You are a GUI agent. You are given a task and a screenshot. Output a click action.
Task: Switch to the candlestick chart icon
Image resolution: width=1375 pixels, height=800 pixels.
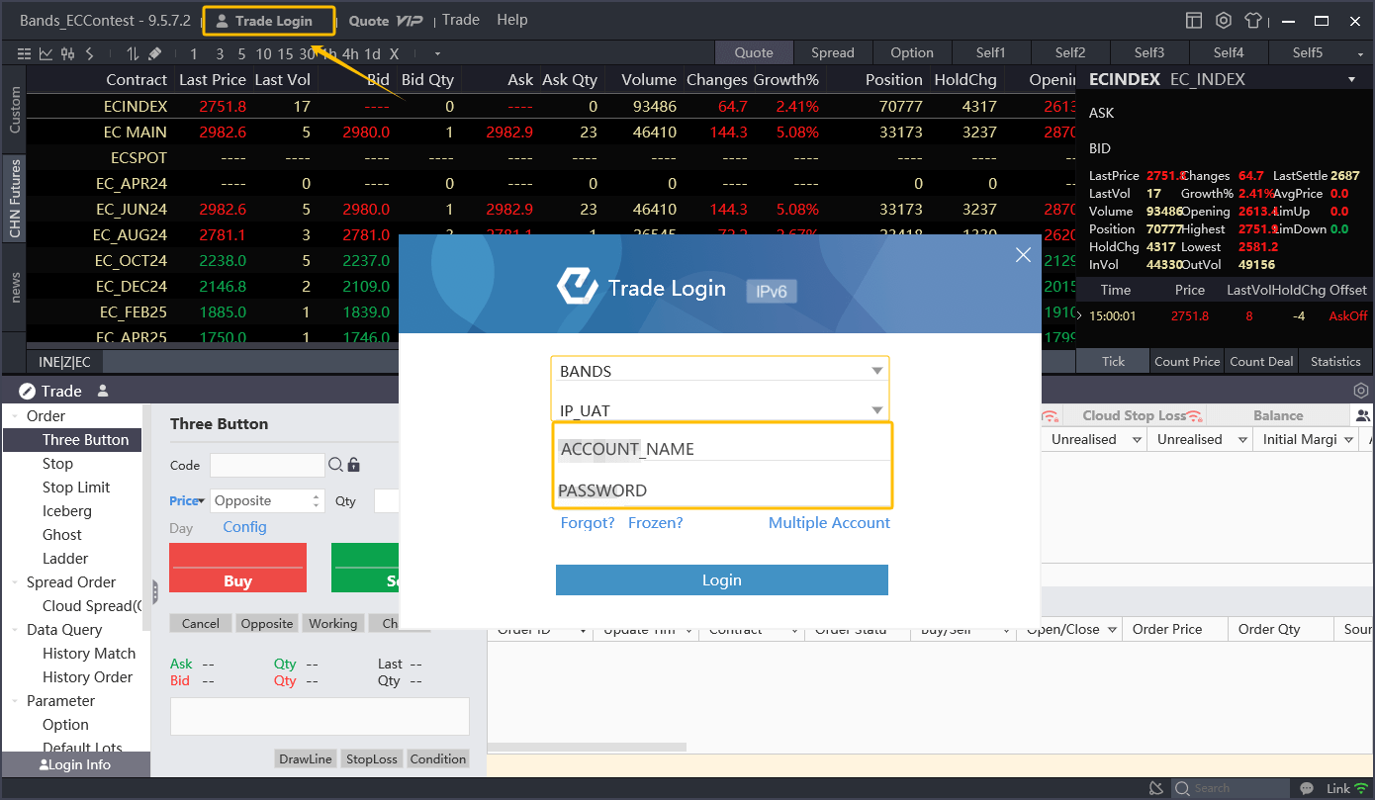coord(67,53)
